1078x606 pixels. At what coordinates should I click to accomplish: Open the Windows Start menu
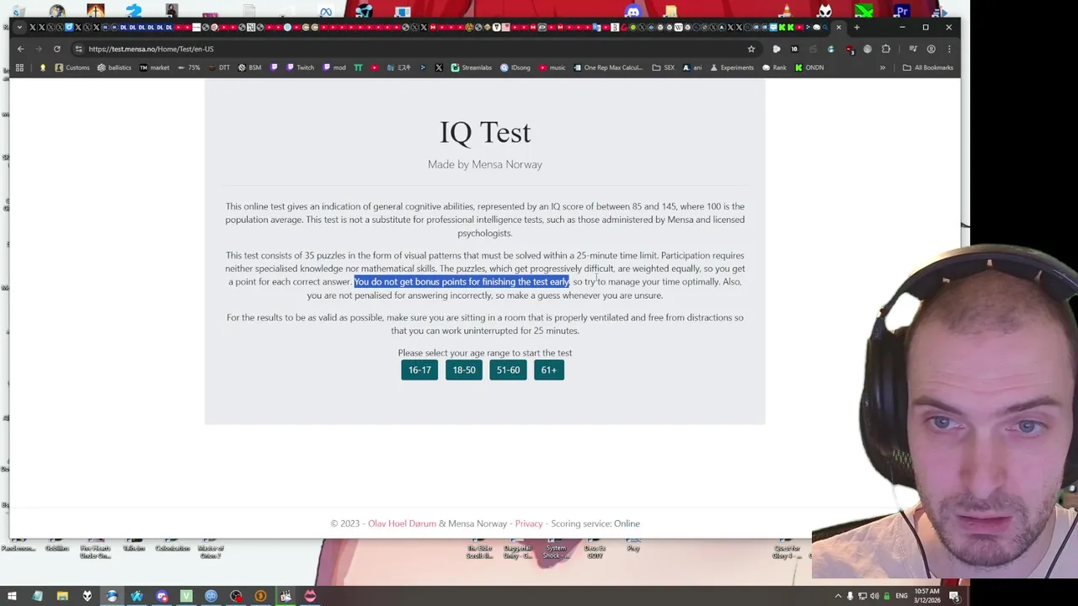pos(12,596)
